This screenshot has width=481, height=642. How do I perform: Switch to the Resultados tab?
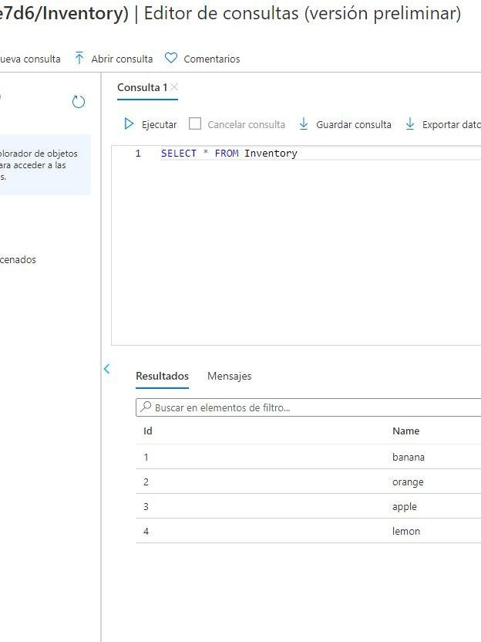pyautogui.click(x=162, y=376)
